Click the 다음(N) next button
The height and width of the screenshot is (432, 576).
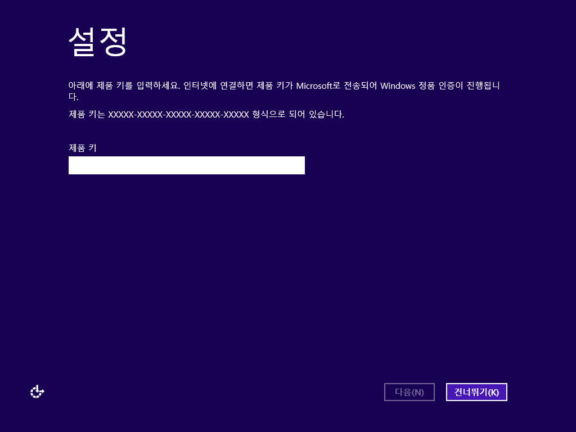(409, 392)
